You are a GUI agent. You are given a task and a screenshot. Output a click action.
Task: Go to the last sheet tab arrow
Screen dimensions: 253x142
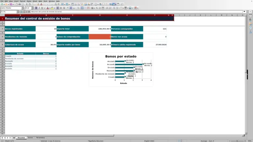(10, 138)
